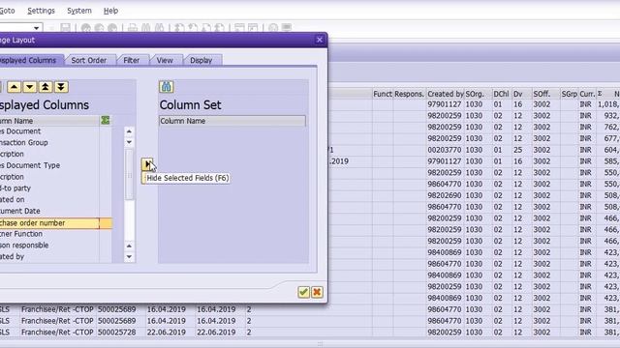Open the Settings menu
The height and width of the screenshot is (348, 620).
point(41,11)
